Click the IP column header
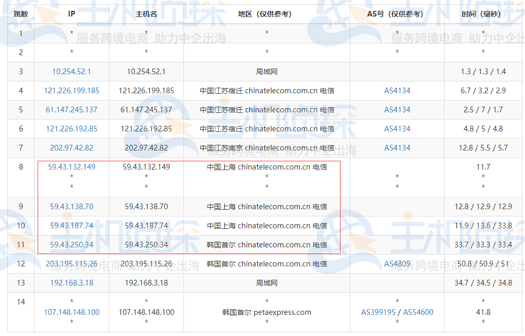Image resolution: width=525 pixels, height=336 pixels. 71,14
